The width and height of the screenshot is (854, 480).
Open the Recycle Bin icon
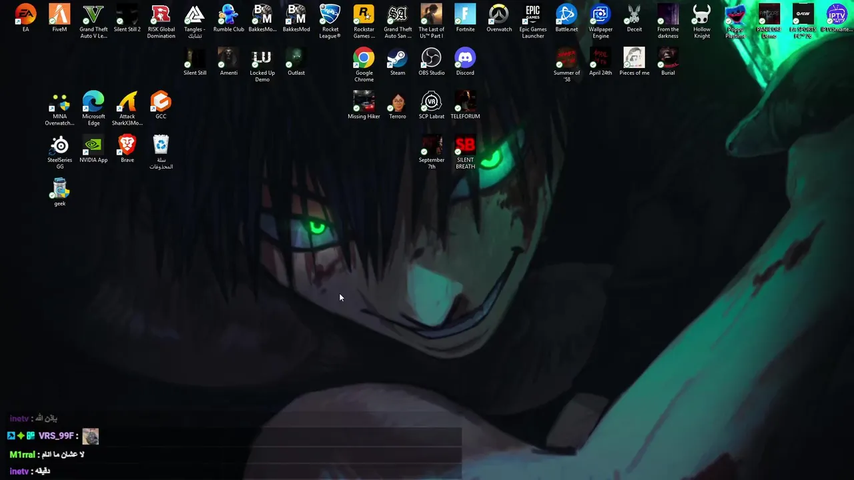(161, 145)
